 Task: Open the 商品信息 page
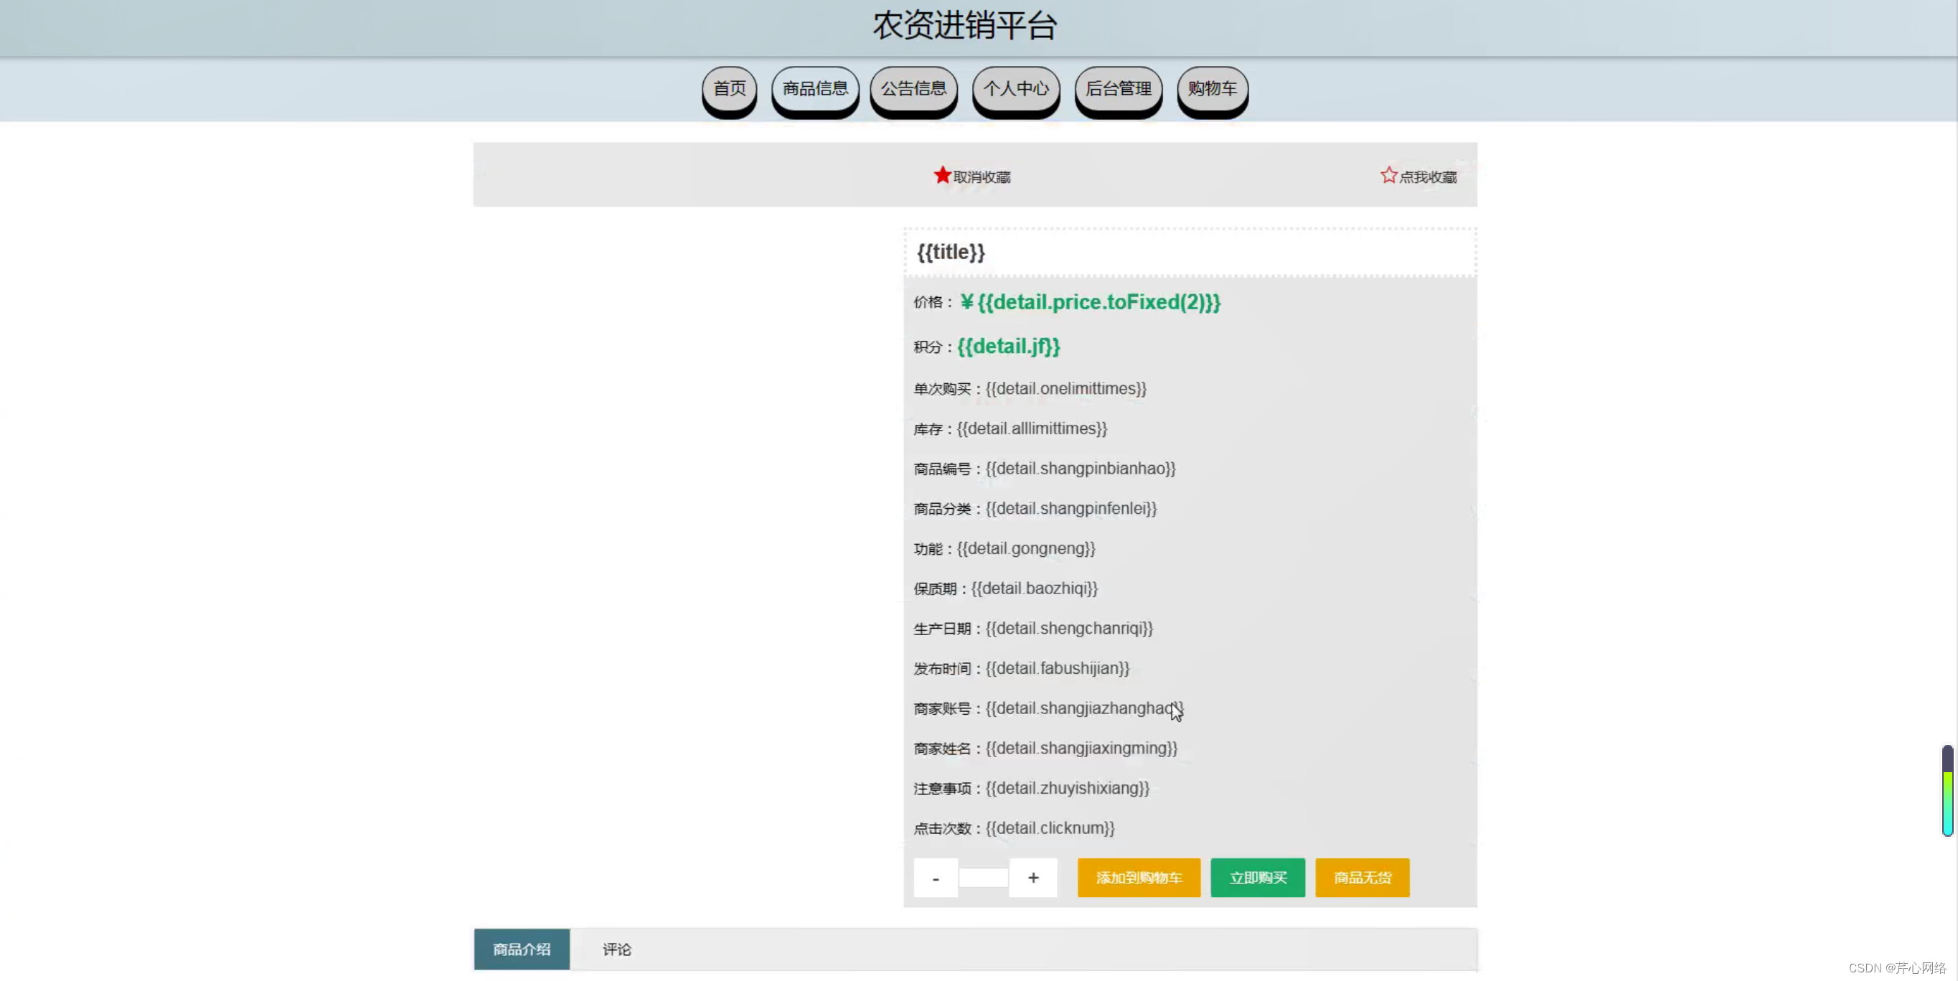coord(814,90)
